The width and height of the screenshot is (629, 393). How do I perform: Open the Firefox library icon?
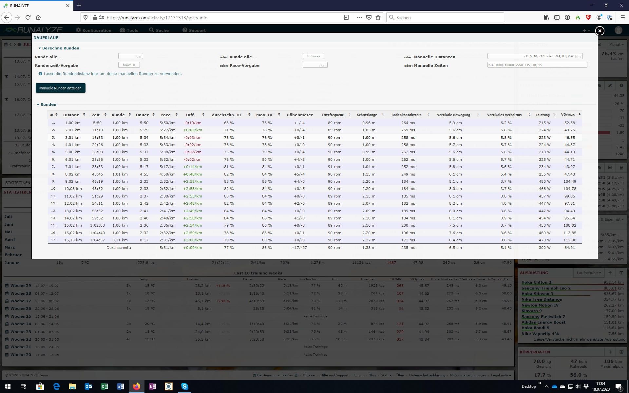[x=546, y=17]
